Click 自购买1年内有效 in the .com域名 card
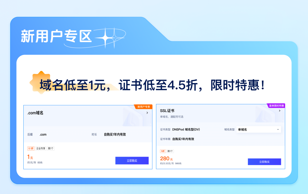The image size is (308, 194). click(115, 135)
